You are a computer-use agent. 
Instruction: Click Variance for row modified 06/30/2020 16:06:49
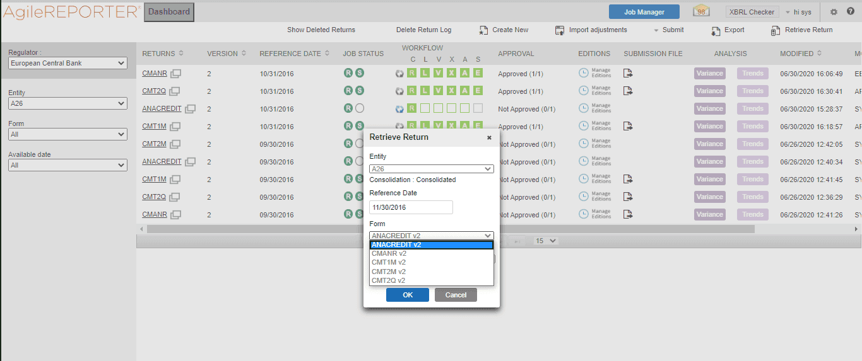[710, 73]
